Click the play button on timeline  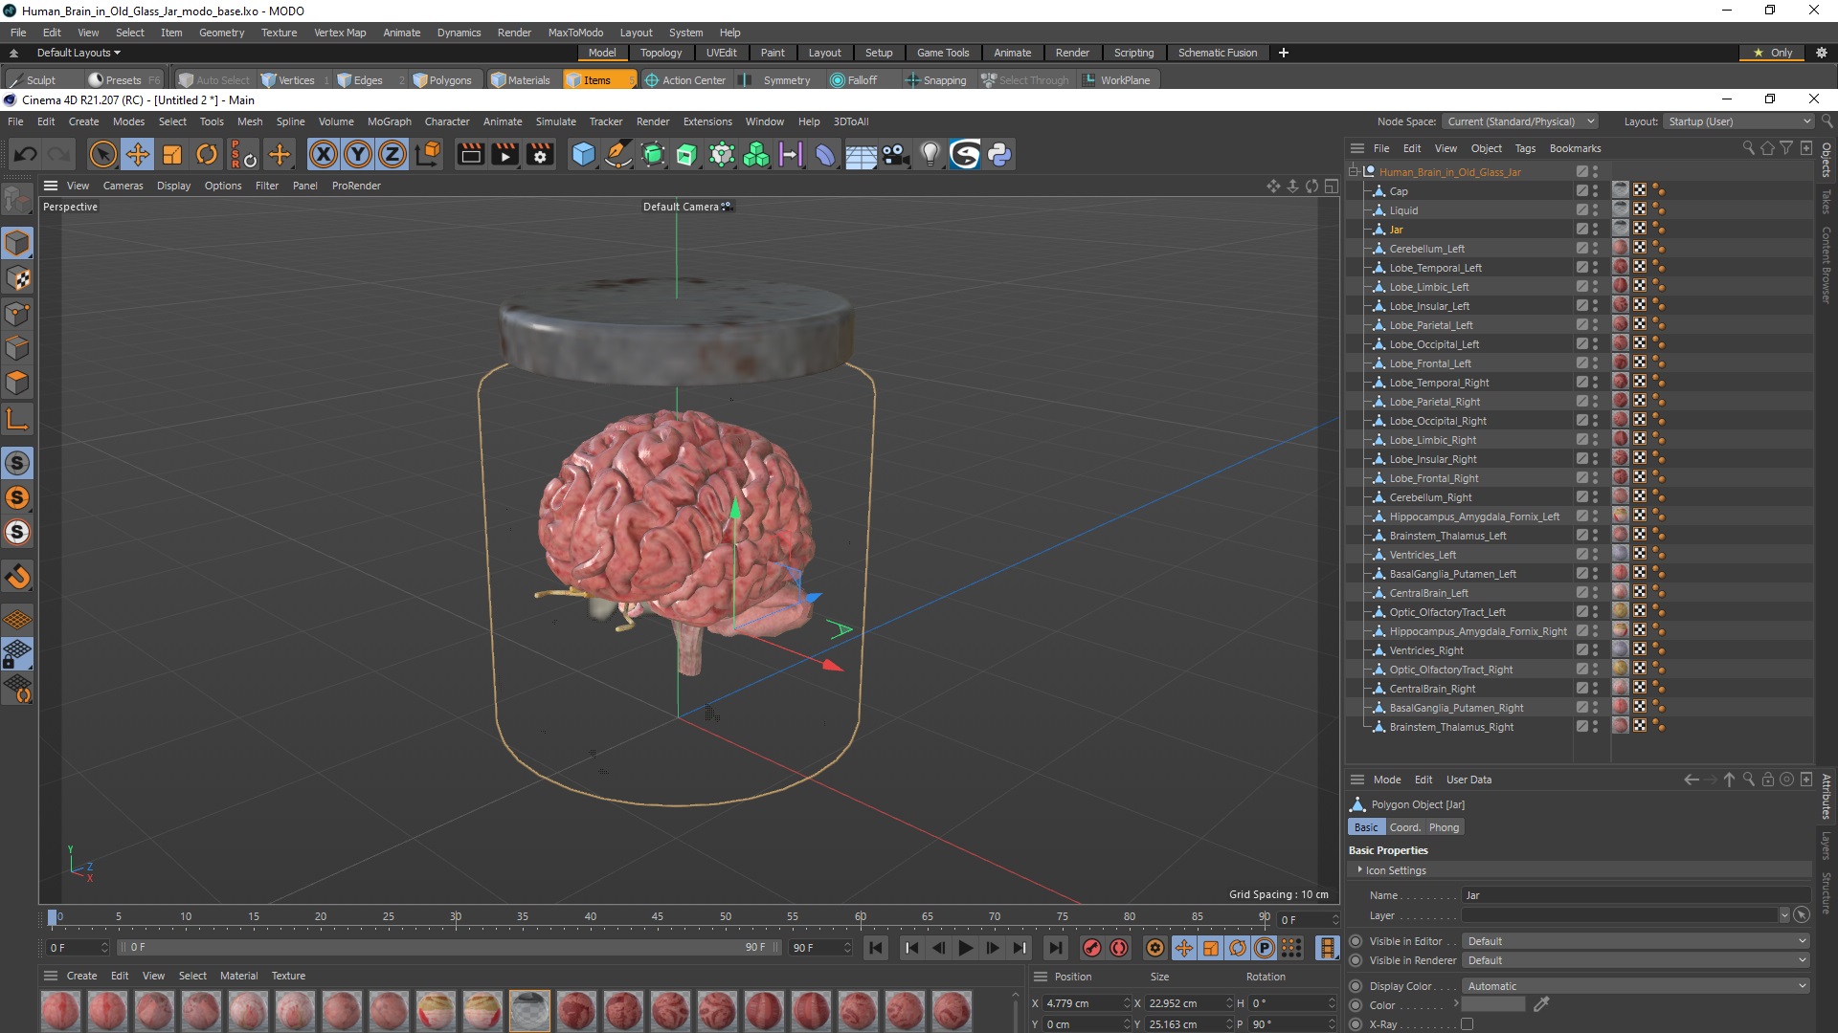click(x=964, y=947)
